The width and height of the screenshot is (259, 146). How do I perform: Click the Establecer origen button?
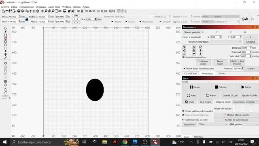click(203, 62)
